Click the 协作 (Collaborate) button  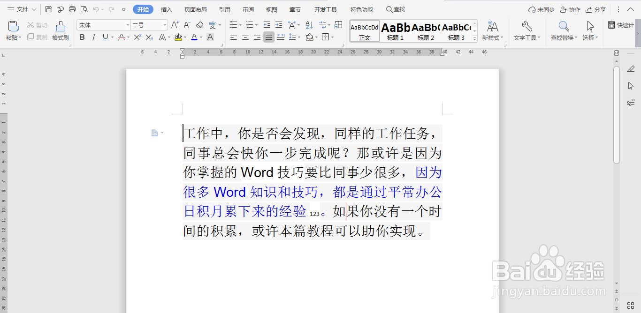pos(570,9)
